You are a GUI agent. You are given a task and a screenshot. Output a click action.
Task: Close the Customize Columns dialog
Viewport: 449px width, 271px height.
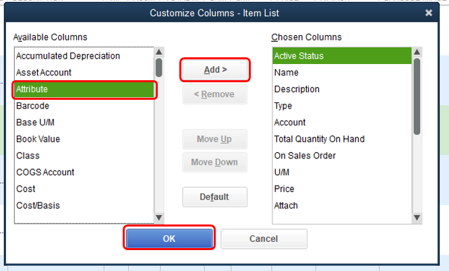click(x=429, y=13)
